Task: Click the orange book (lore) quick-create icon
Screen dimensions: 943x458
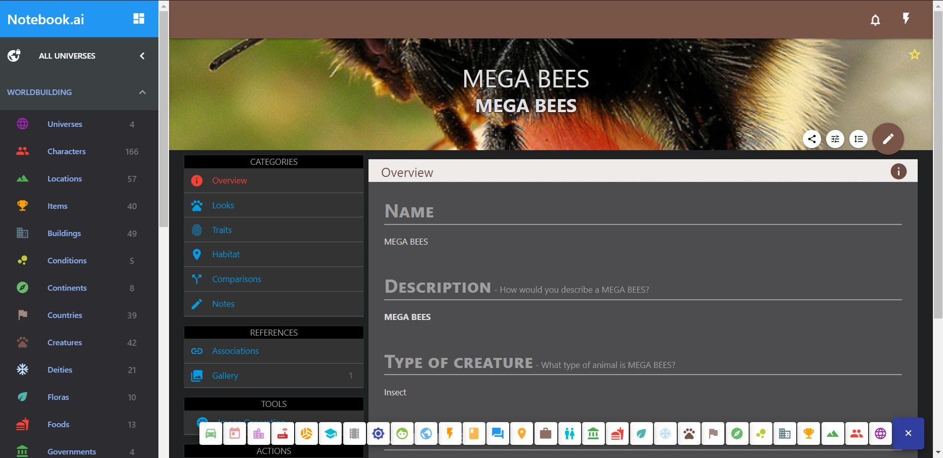Action: 474,434
